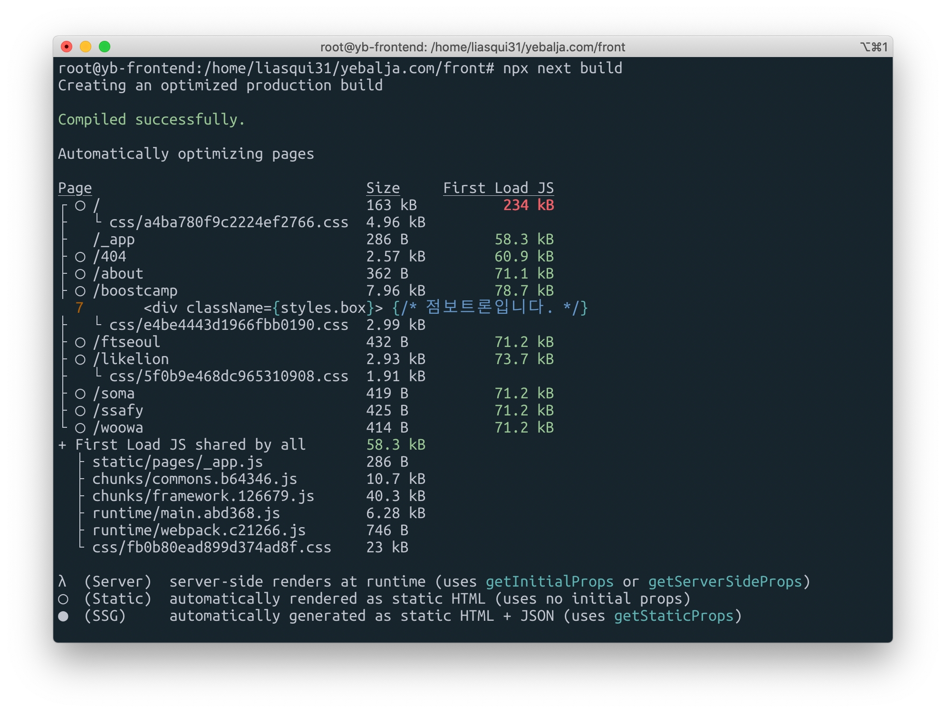Screen dimensions: 946x713
Task: Click the circle icon next to /boostcamp
Action: coord(80,291)
